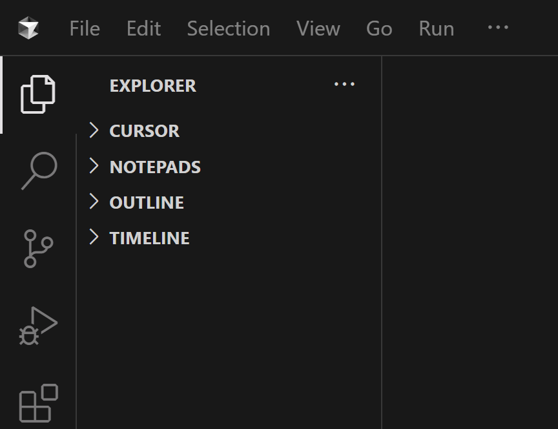Expand the TIMELINE section
Screen dimensions: 558x429
(149, 238)
